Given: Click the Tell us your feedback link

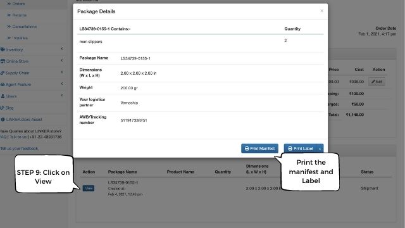Looking at the screenshot, I should click(20, 149).
